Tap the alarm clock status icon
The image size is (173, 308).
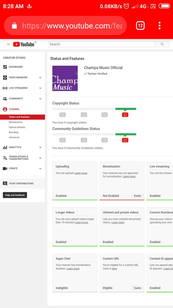coord(126,6)
